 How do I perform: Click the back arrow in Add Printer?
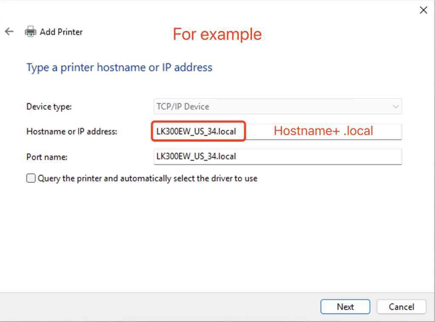[x=9, y=32]
